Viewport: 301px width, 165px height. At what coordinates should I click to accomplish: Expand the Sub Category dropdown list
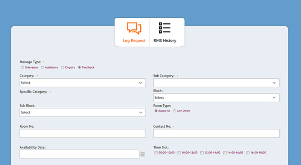coord(216,82)
